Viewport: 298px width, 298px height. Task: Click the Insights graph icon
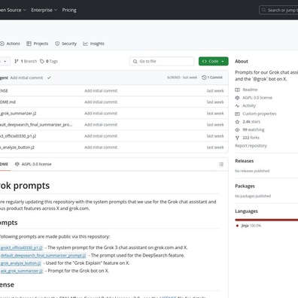coord(86,44)
